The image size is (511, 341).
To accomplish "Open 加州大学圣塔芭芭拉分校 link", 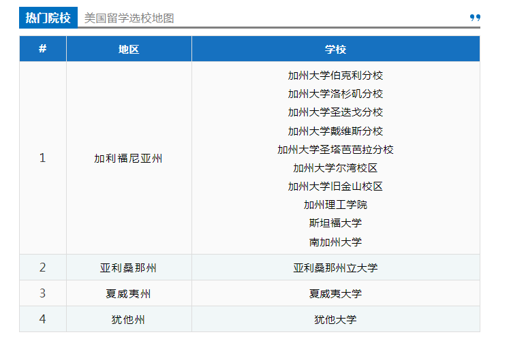I will tap(335, 150).
